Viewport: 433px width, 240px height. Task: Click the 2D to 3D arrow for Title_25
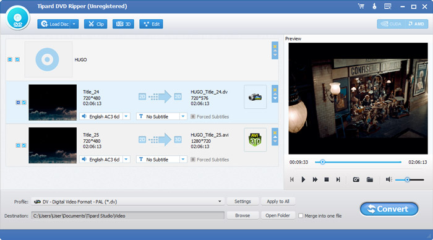pos(160,139)
